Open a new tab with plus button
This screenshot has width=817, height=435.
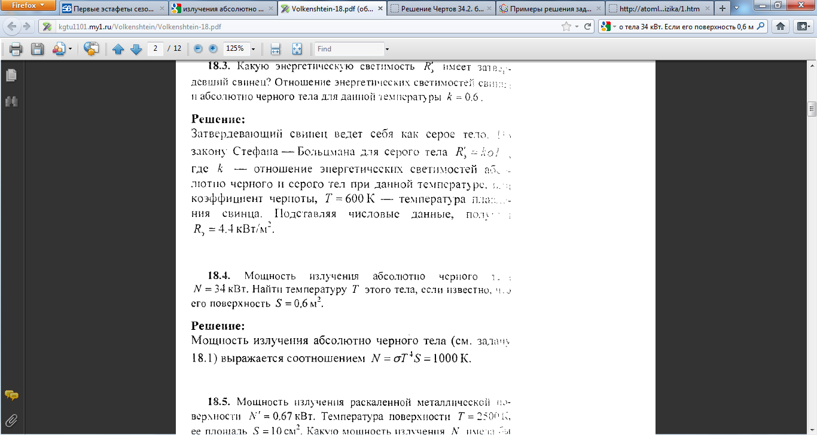point(723,8)
